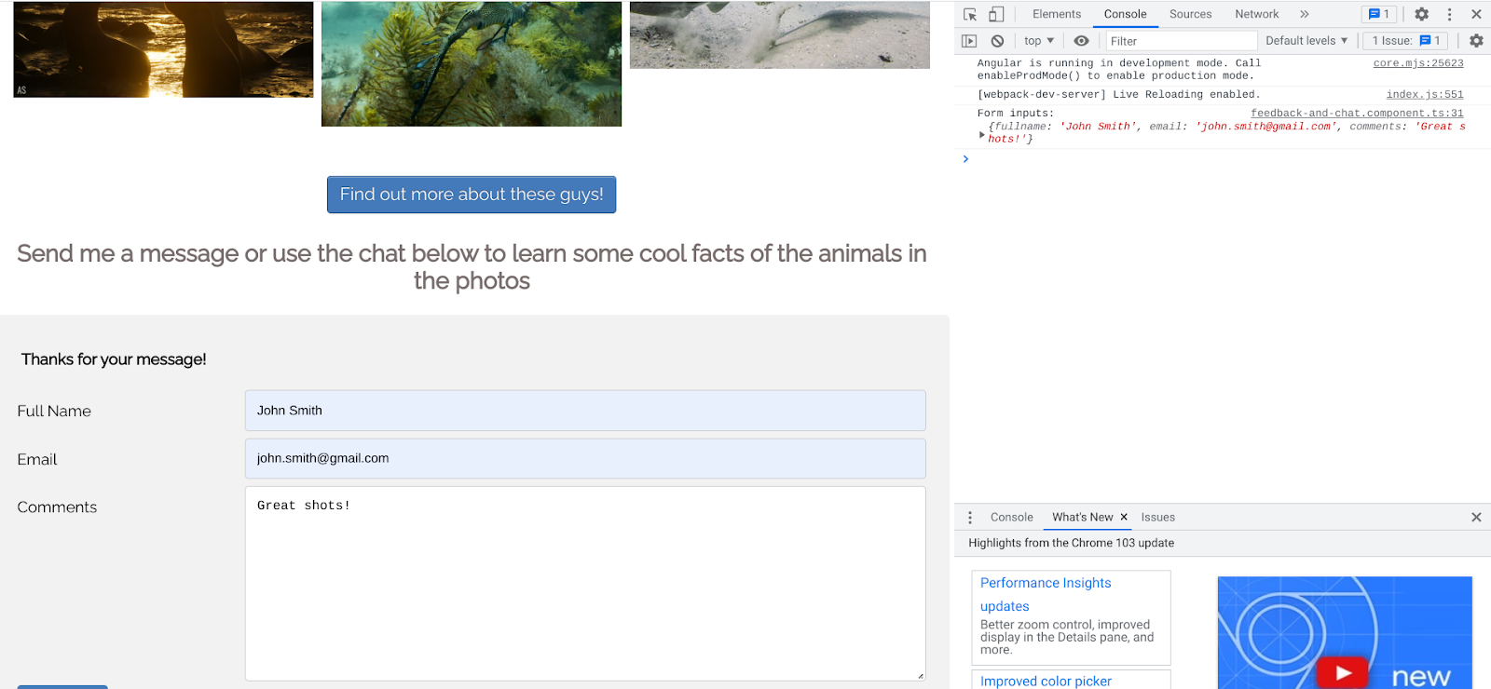Expand the logged form inputs object
Image resolution: width=1491 pixels, height=689 pixels.
tap(982, 135)
